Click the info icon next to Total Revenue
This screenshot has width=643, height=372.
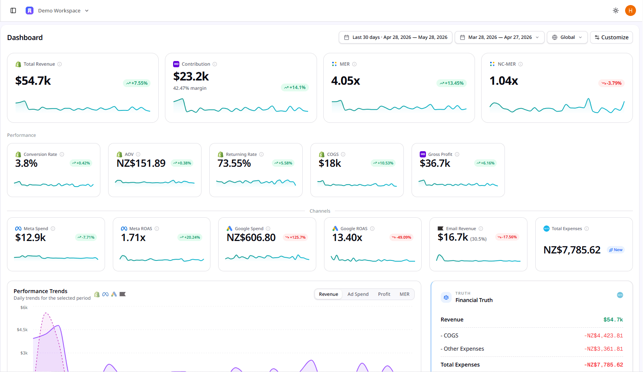point(60,64)
